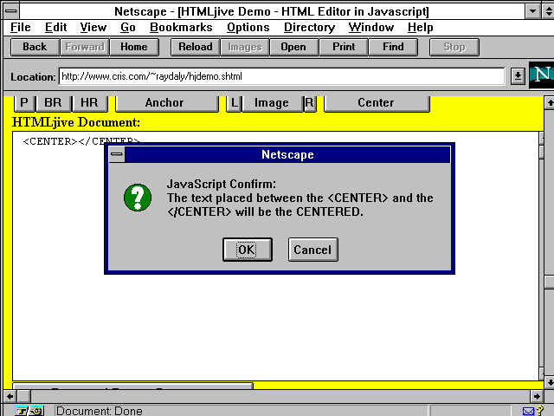554x416 pixels.
Task: Click inside the Location URL field
Action: pos(281,76)
